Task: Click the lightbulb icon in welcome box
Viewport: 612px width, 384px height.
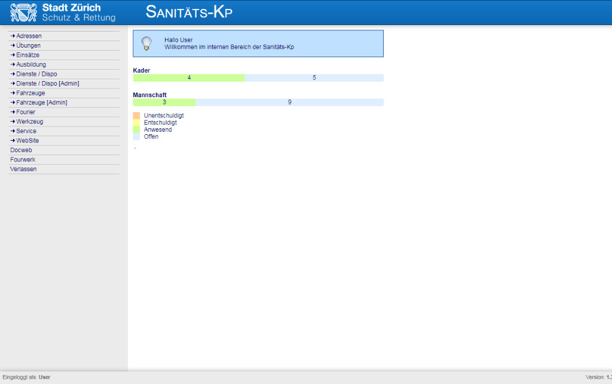Action: click(146, 44)
